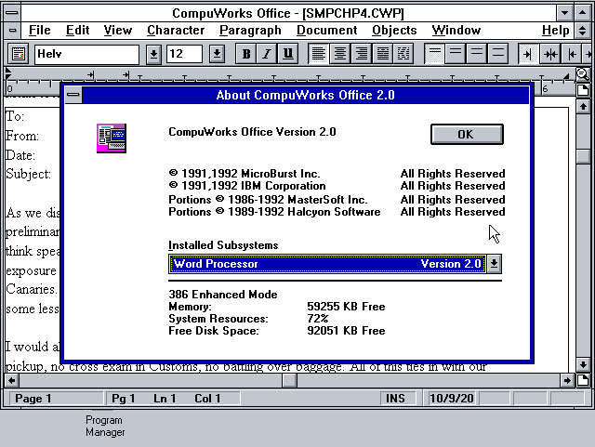The width and height of the screenshot is (595, 447).
Task: Open the Window menu
Action: click(x=456, y=31)
